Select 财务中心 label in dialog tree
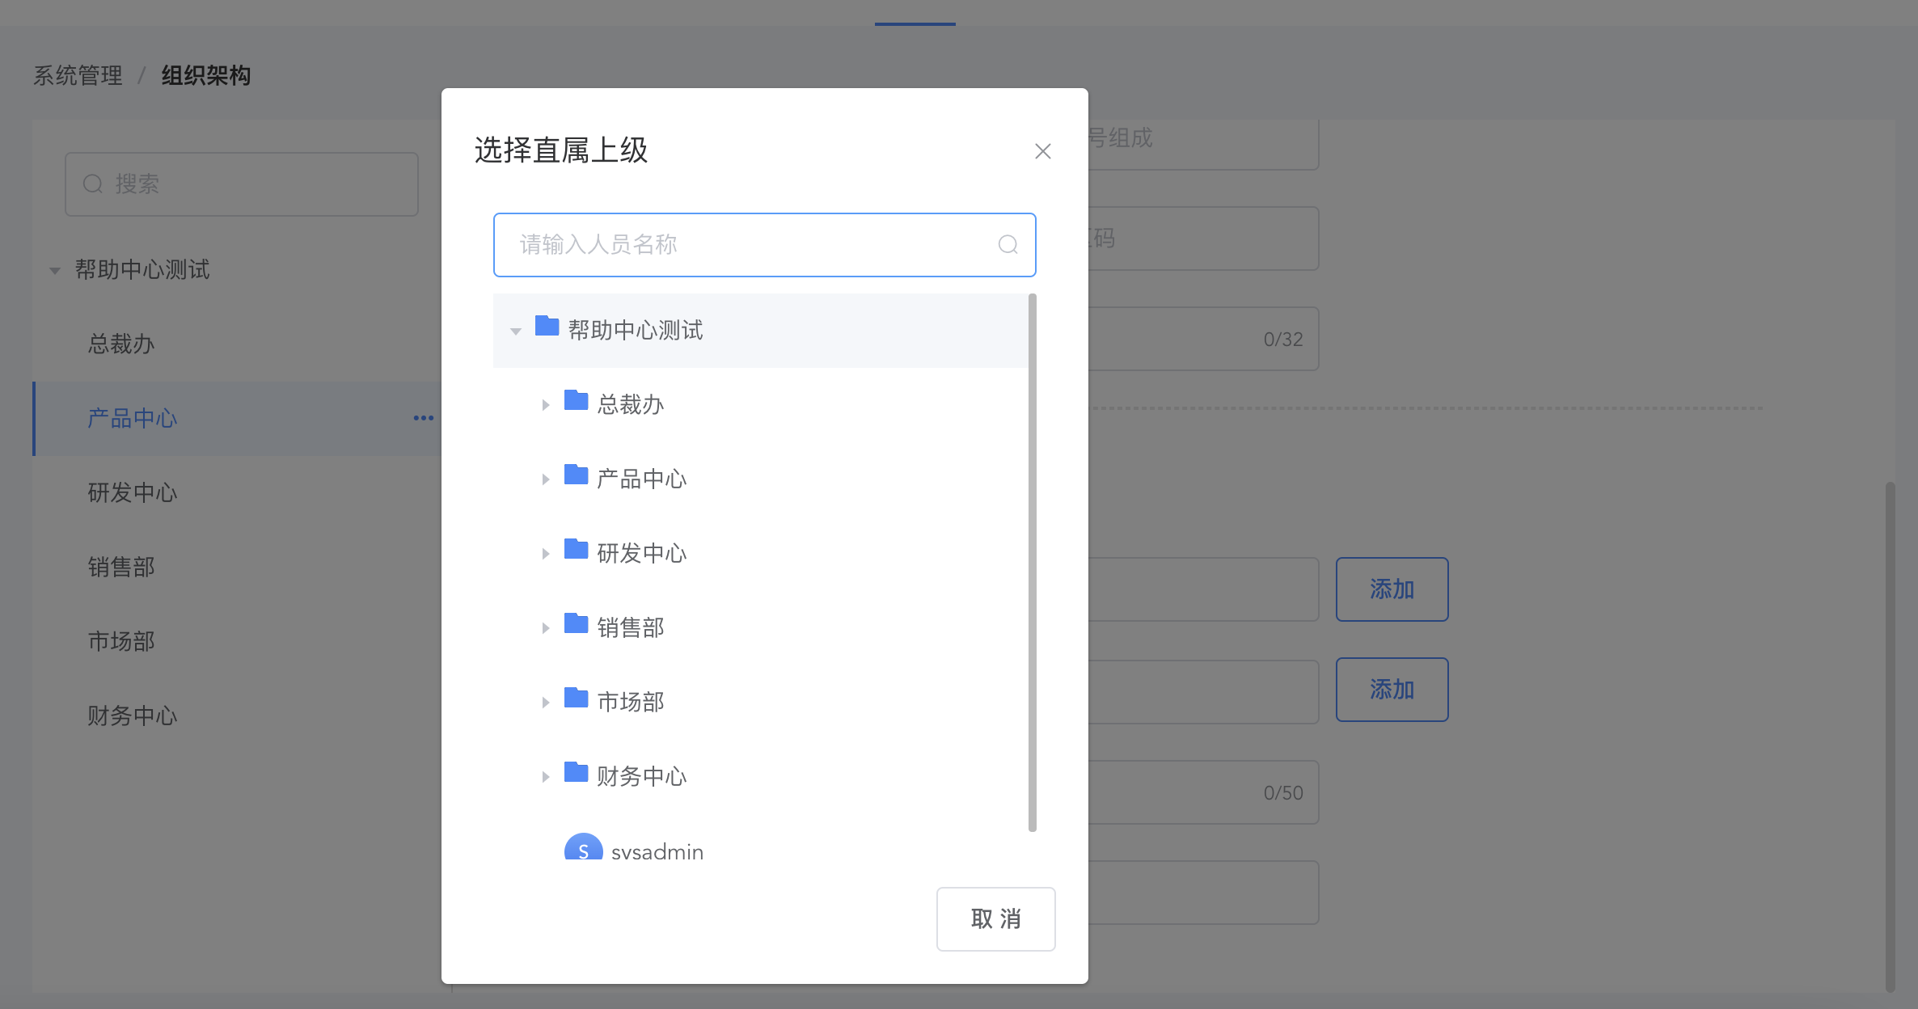This screenshot has width=1918, height=1009. (x=642, y=776)
